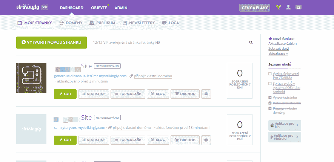Switch to the MOJE STRÁNKY tab
The height and width of the screenshot is (162, 334).
(x=35, y=23)
